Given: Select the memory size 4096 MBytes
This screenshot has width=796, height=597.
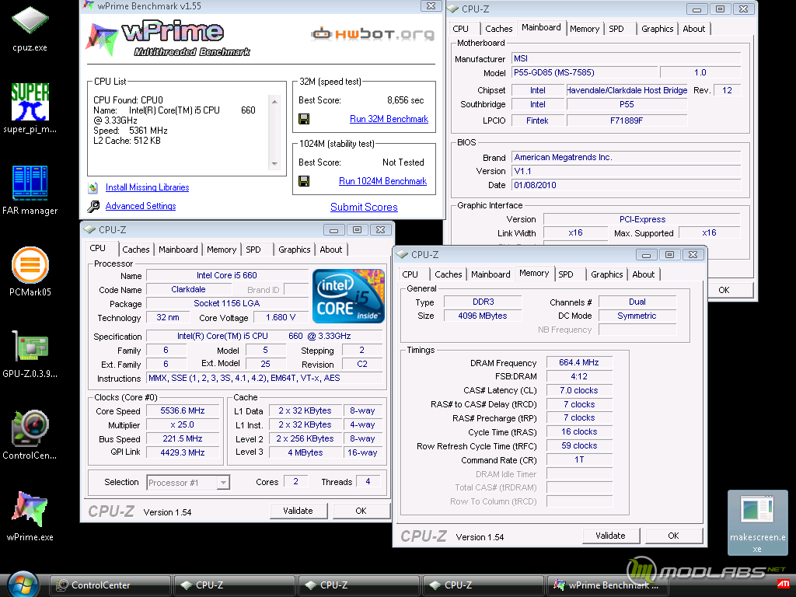Looking at the screenshot, I should click(483, 316).
